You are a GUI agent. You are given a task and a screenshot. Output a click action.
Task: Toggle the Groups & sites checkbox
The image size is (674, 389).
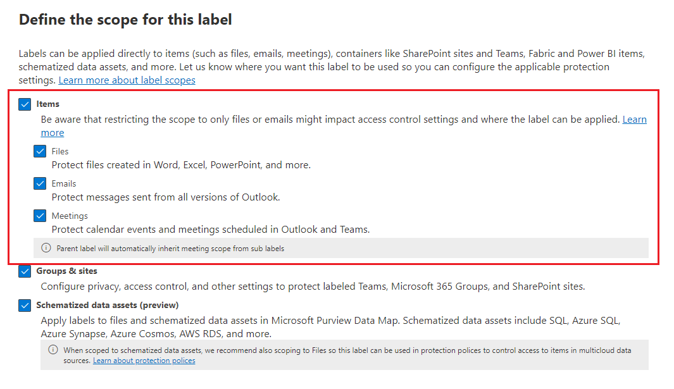[x=25, y=271]
